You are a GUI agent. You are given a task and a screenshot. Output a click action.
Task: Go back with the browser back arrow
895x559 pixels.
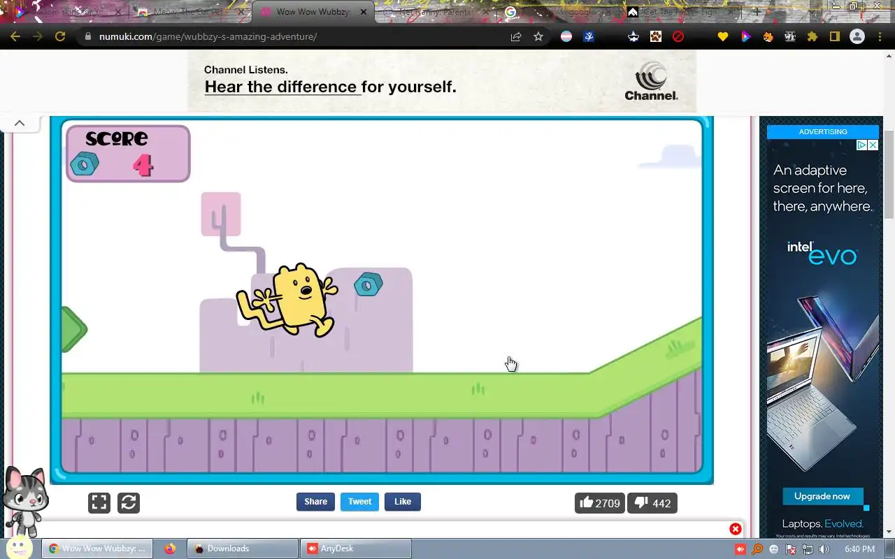click(x=15, y=36)
